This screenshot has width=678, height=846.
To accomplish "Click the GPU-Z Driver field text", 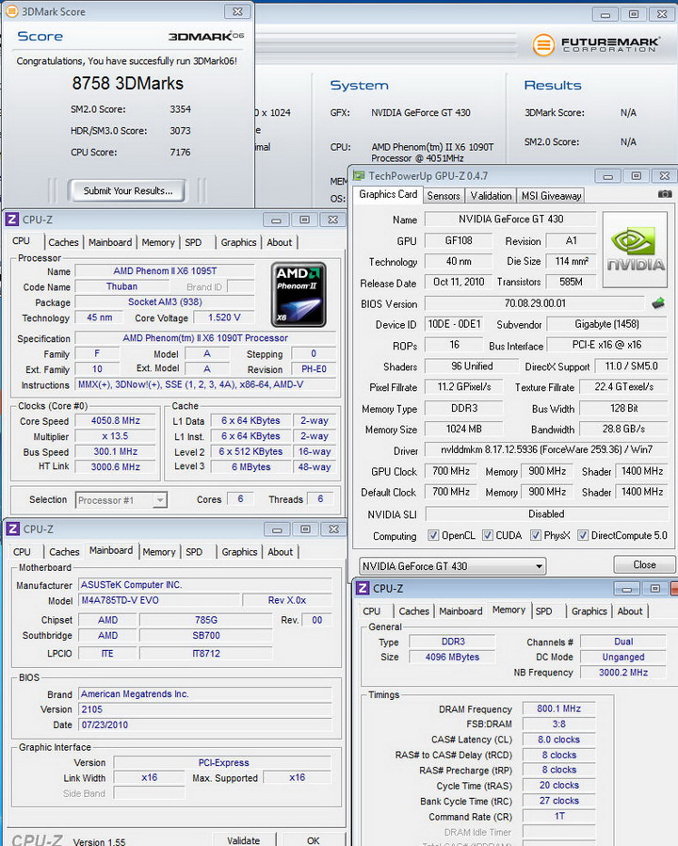I will click(546, 449).
